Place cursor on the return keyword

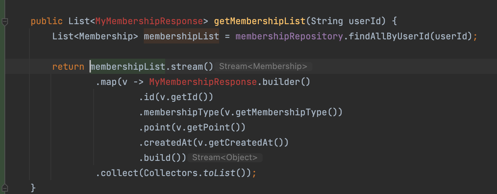click(x=68, y=67)
